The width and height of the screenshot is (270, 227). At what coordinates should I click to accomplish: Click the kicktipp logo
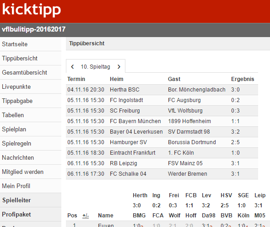coord(32,10)
